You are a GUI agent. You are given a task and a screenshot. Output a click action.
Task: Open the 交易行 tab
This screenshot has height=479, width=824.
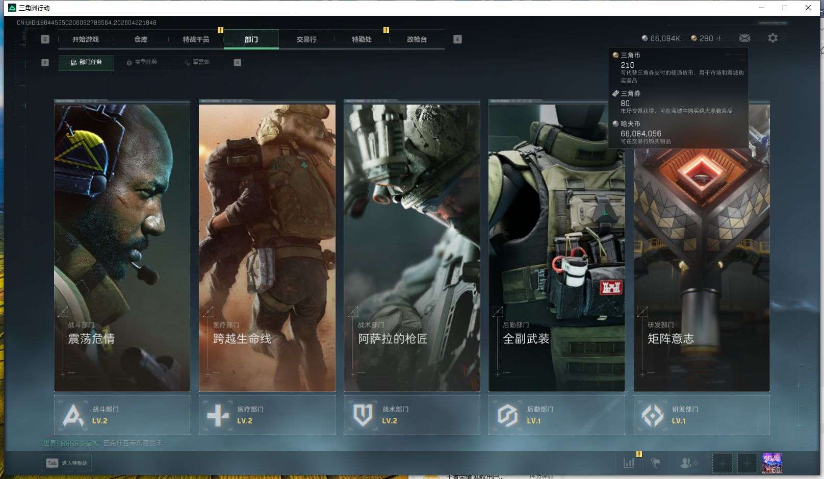306,39
